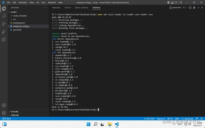
Task: Open the Selection menu
Action: tap(23, 2)
